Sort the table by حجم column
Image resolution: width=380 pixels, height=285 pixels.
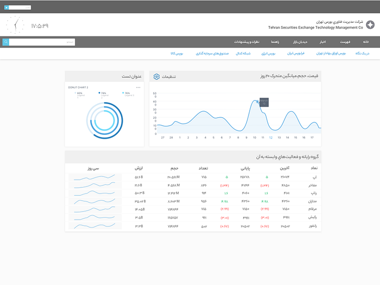click(174, 167)
